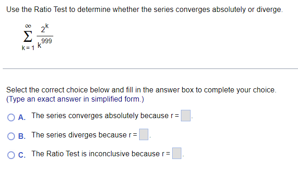Click the infinity upper summation limit
Image resolution: width=298 pixels, height=182 pixels.
(28, 26)
